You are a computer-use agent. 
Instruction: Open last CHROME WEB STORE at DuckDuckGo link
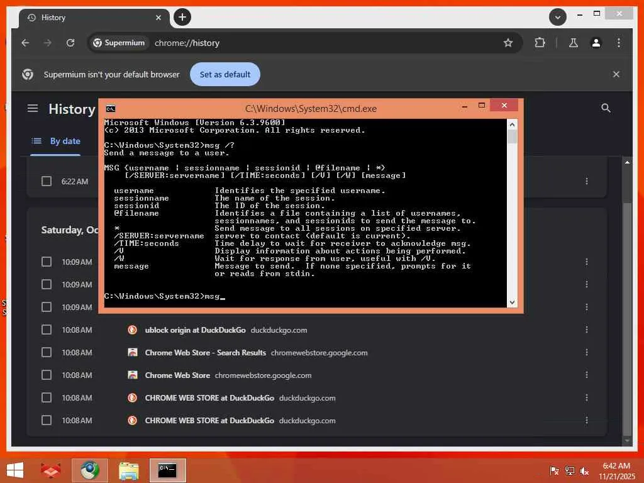pyautogui.click(x=209, y=420)
